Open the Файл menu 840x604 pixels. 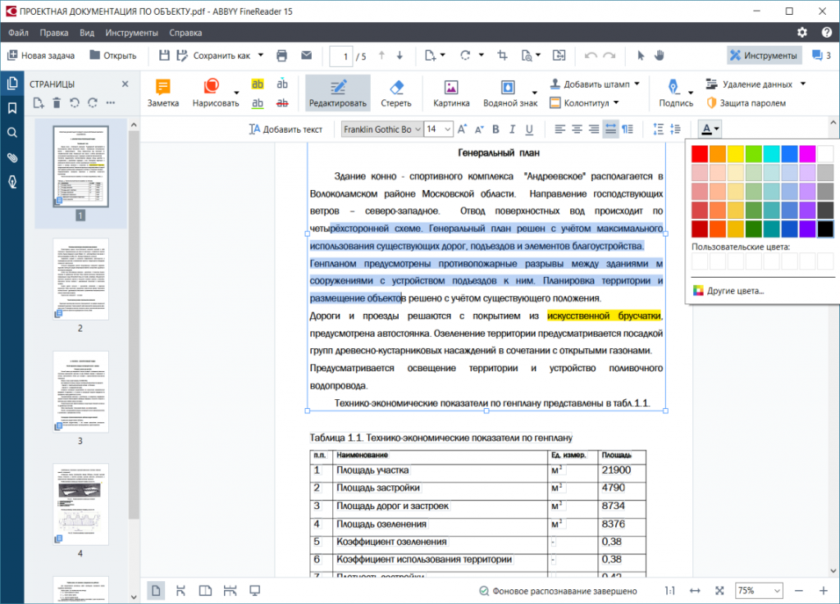[x=19, y=33]
